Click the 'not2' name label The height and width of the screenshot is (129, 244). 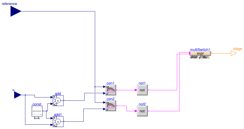[x=142, y=104]
